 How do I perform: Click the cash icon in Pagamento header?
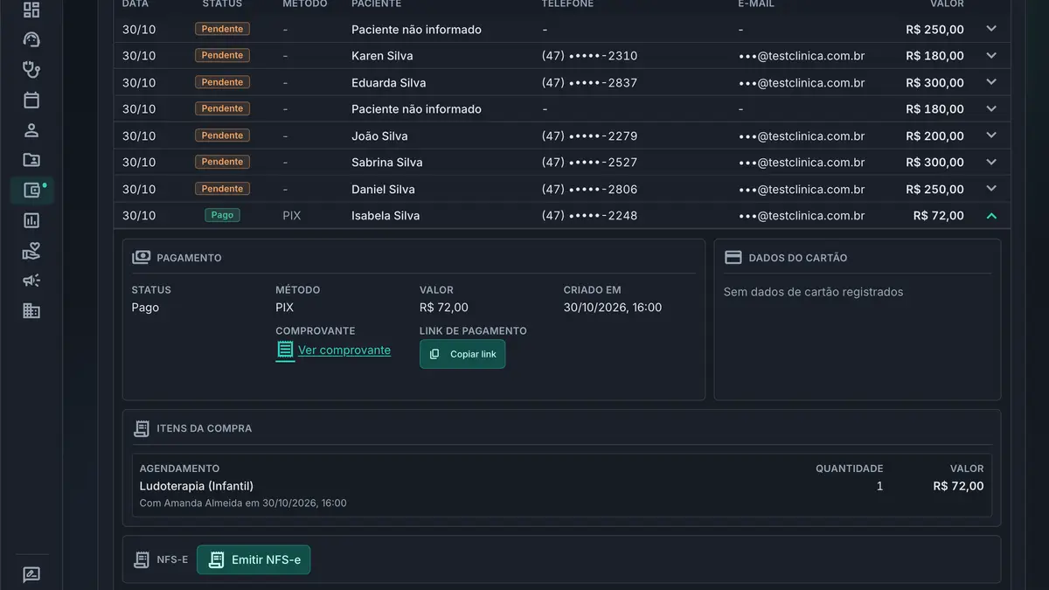coord(141,257)
